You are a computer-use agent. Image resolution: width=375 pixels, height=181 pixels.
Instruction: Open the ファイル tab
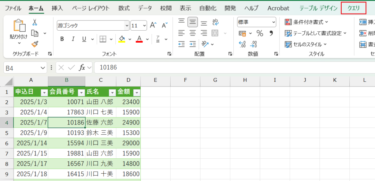pyautogui.click(x=13, y=8)
